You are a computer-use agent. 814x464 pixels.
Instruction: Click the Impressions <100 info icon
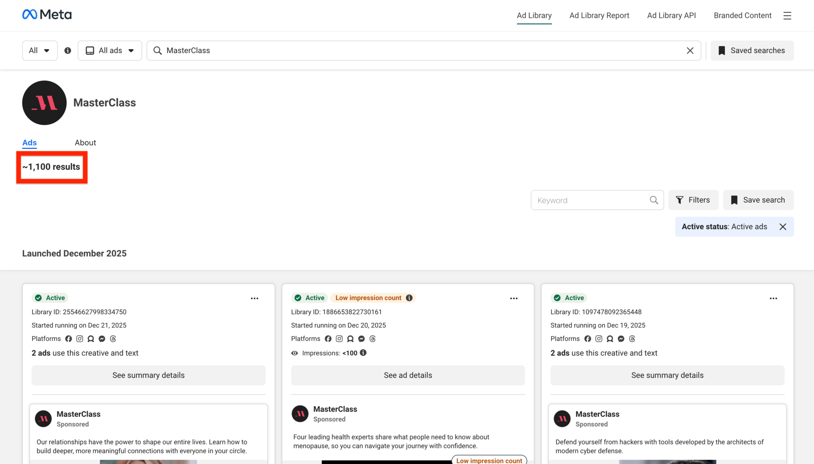point(363,353)
